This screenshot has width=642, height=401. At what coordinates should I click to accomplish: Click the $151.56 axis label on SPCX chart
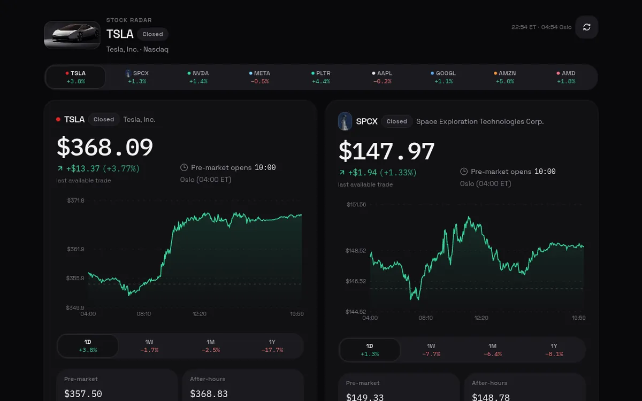[356, 205]
